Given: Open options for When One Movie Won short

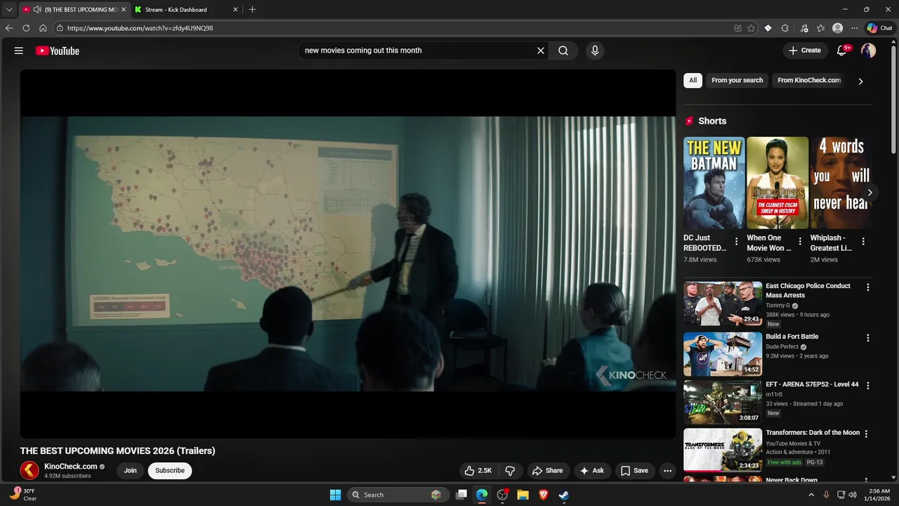Looking at the screenshot, I should (800, 241).
